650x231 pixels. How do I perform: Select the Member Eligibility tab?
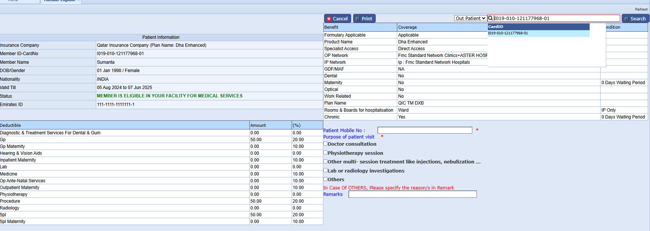click(60, 1)
